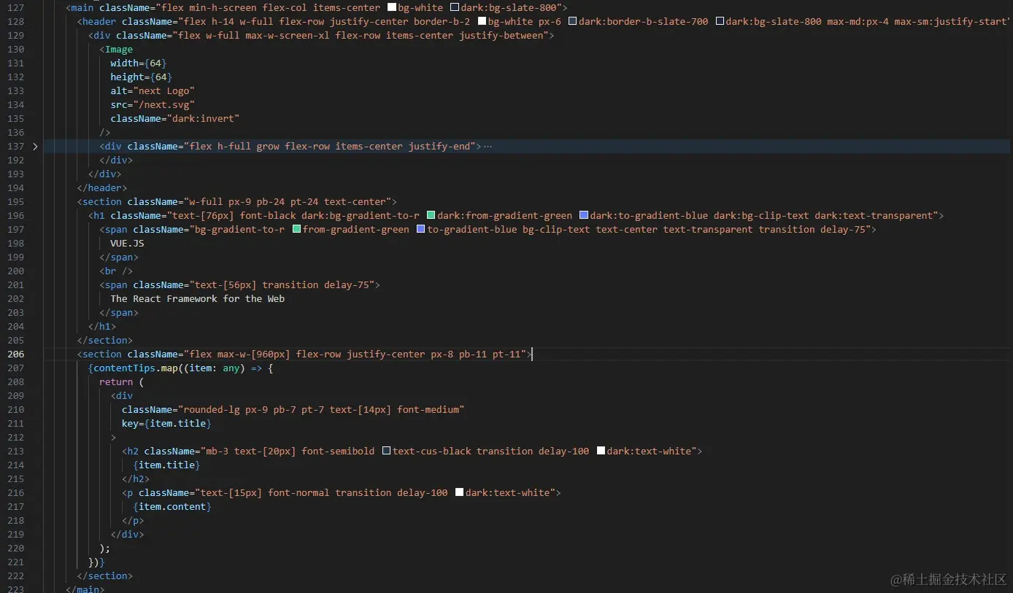Click dark:border-b-slate-700 color swatch
The height and width of the screenshot is (593, 1013).
[572, 22]
